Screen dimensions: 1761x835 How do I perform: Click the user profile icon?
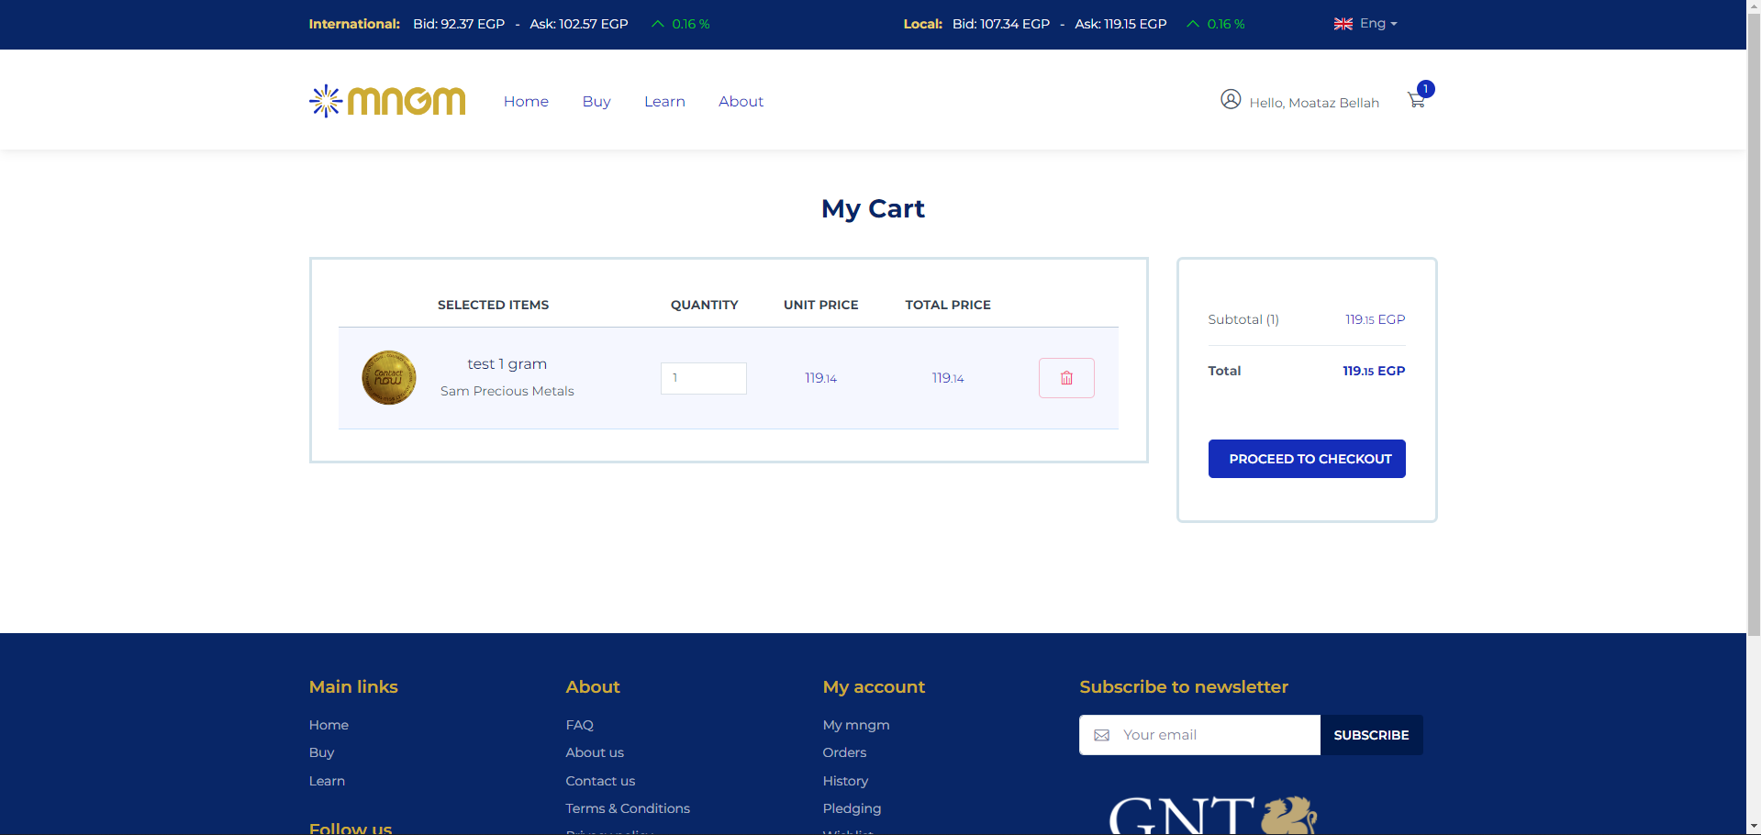[x=1231, y=99]
